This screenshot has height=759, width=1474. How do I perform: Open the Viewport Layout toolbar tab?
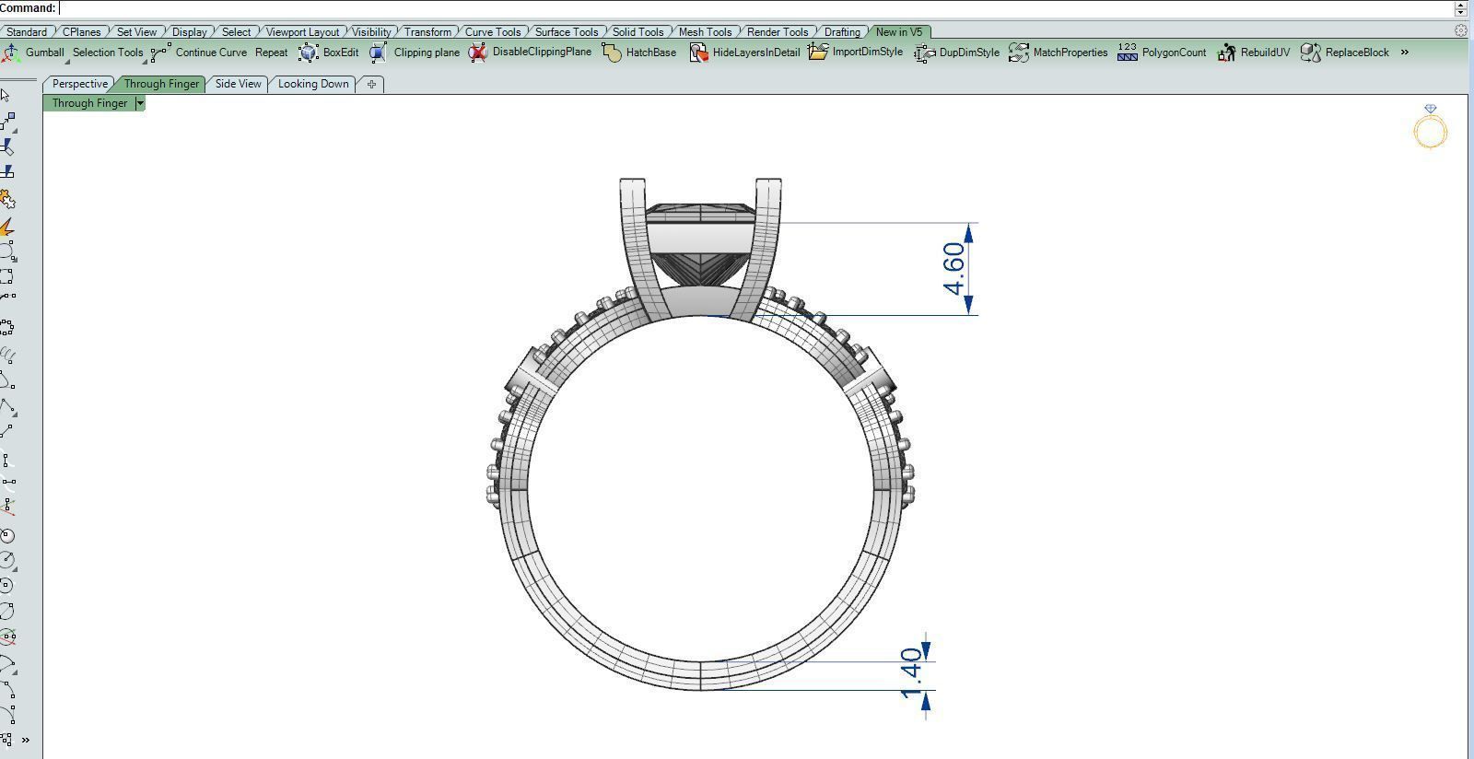coord(302,31)
